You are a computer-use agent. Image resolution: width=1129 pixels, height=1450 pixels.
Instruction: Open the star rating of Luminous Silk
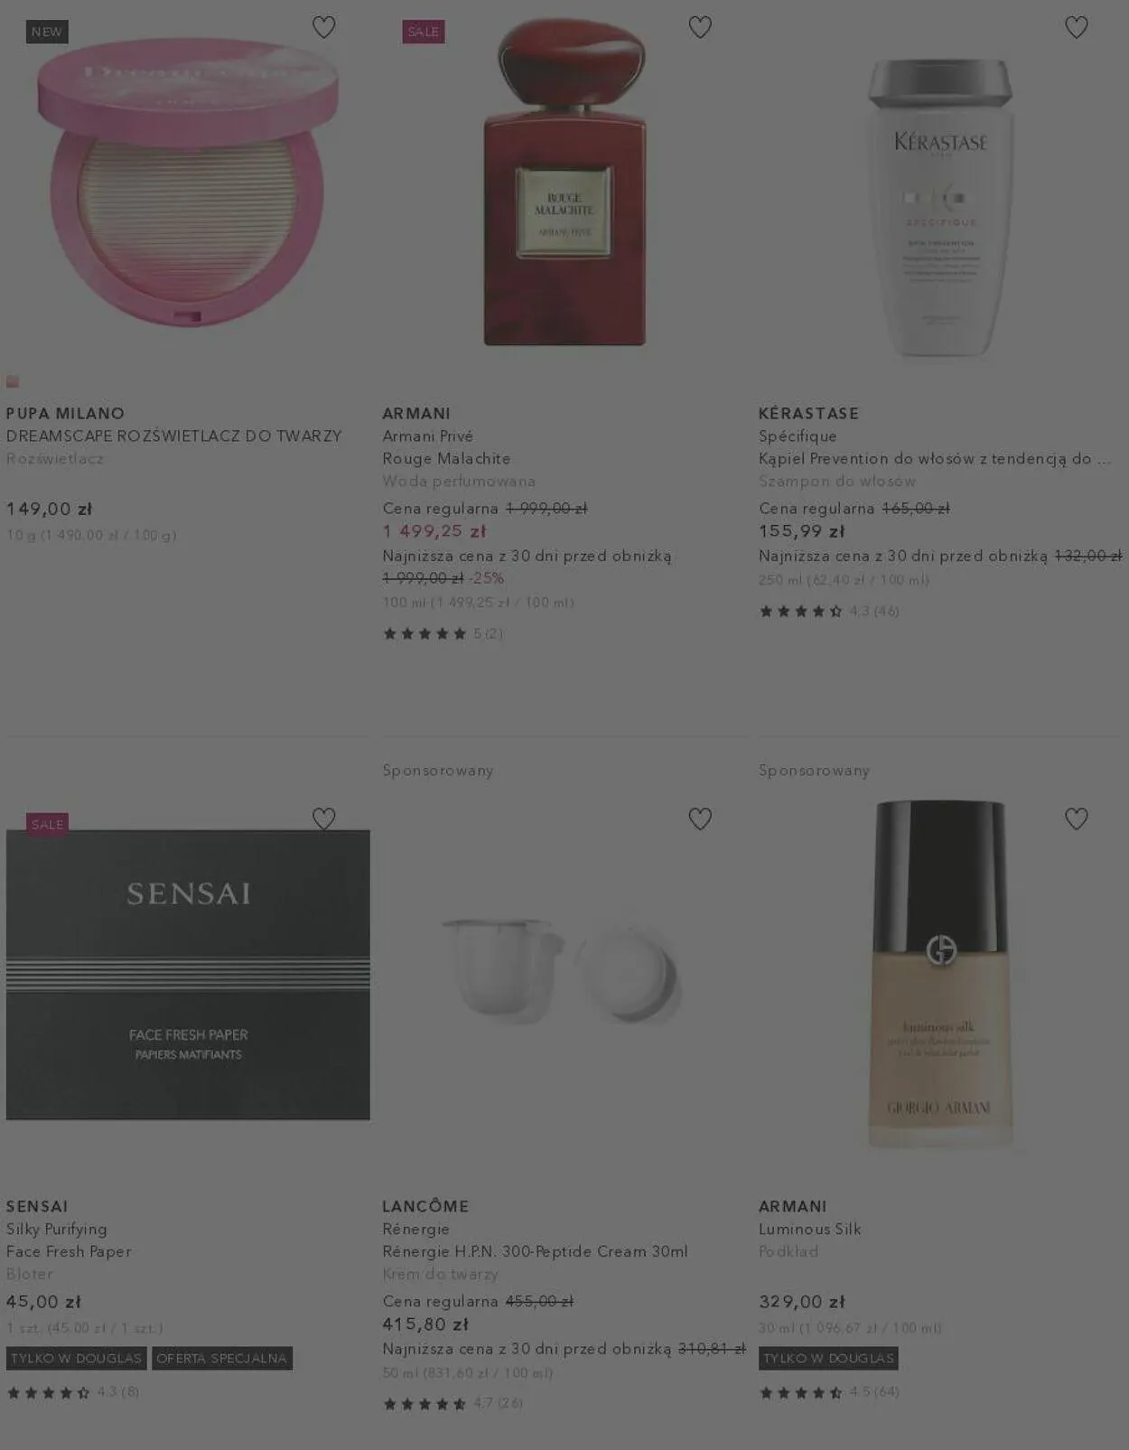(829, 1392)
